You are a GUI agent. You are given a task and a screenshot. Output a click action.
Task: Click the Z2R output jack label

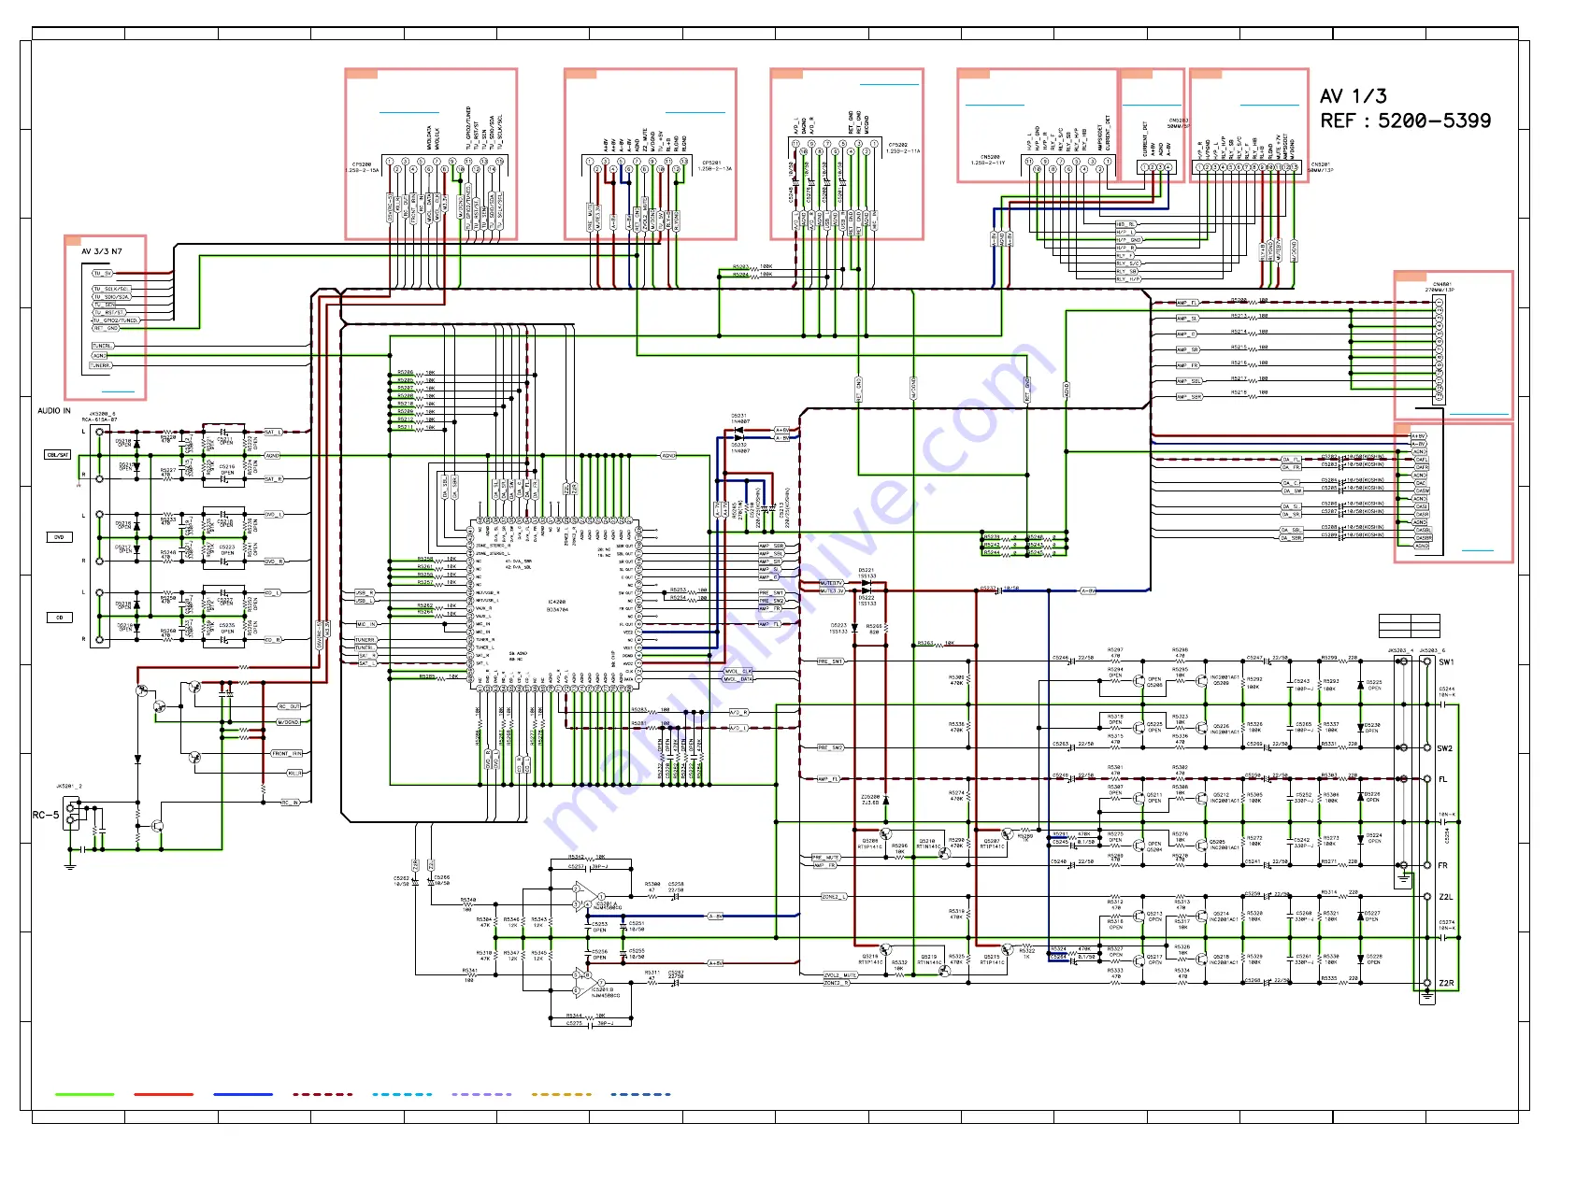click(1445, 983)
